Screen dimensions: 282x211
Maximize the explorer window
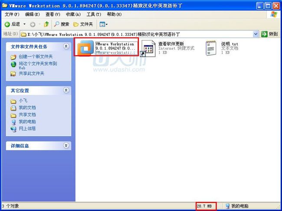tap(268, 6)
